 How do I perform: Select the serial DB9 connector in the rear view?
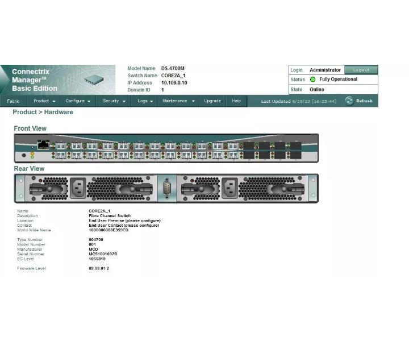[167, 188]
